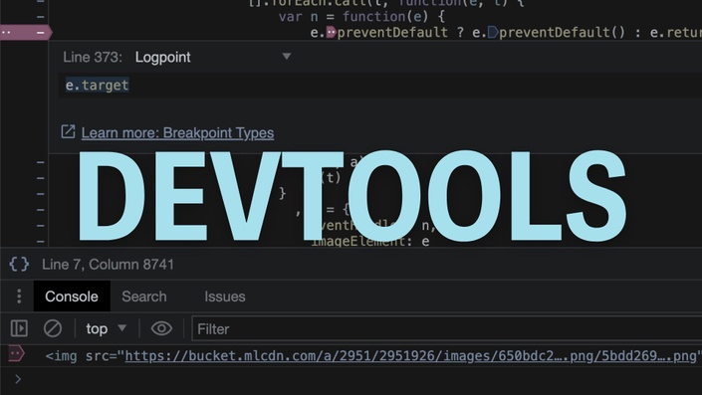
Task: Clear console with the circle-slash icon
Action: coord(53,328)
